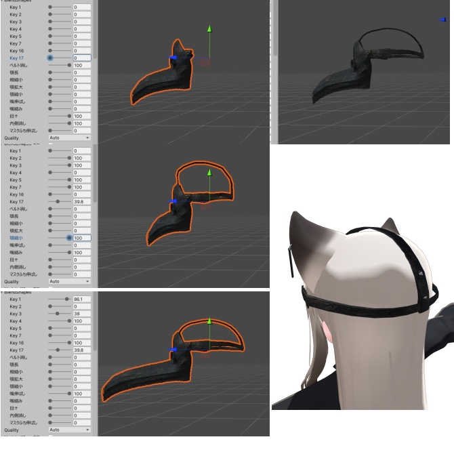The image size is (454, 454).
Task: Open Quality dropdown in panel with Key 2 at 100
Action: pyautogui.click(x=70, y=281)
